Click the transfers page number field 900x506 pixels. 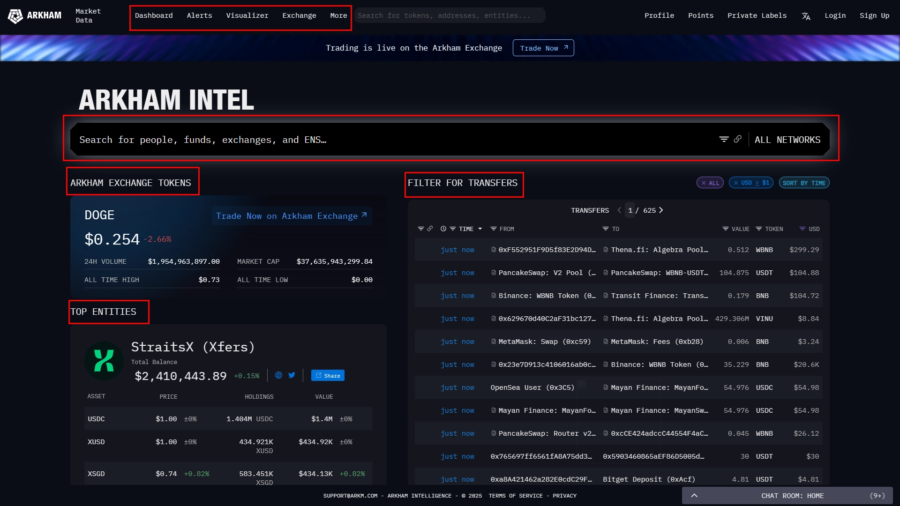tap(630, 210)
